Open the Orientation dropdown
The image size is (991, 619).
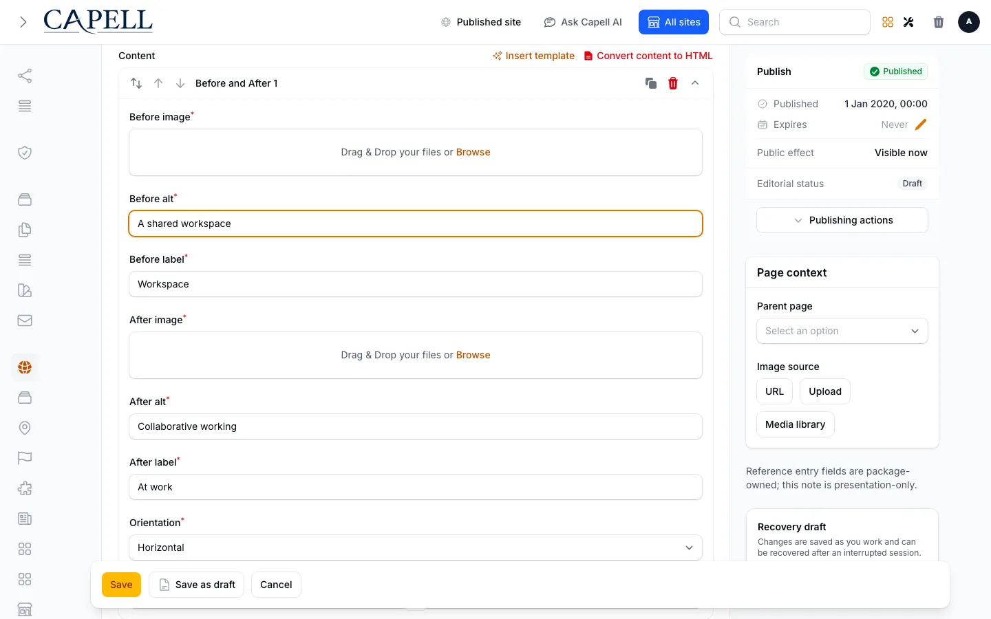pyautogui.click(x=416, y=547)
